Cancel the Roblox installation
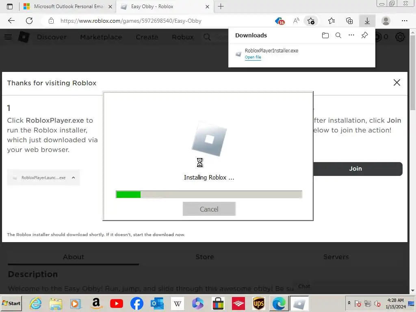Viewport: 416px width, 312px height. tap(209, 209)
